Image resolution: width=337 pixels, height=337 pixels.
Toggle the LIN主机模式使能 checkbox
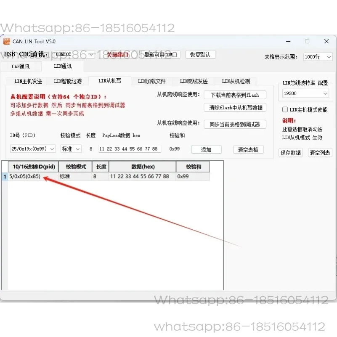285,110
